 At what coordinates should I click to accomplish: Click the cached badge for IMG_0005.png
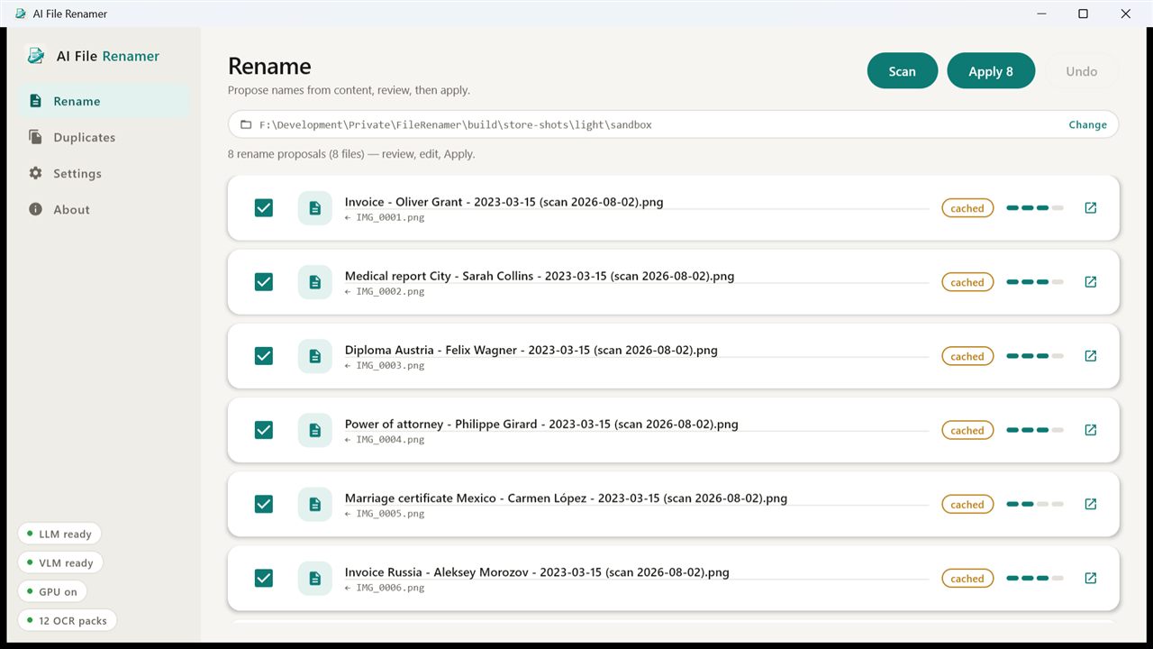[x=967, y=504]
